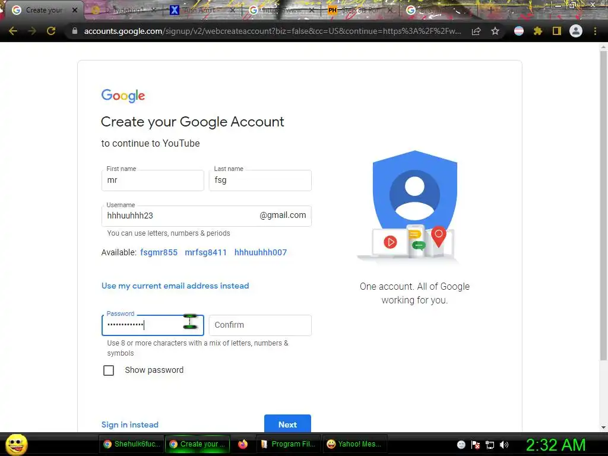
Task: Click the 'Create your Google Account' heading
Action: [192, 122]
